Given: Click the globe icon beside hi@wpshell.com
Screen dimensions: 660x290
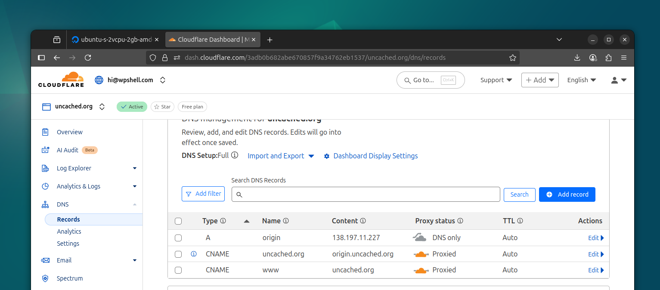Looking at the screenshot, I should (99, 80).
